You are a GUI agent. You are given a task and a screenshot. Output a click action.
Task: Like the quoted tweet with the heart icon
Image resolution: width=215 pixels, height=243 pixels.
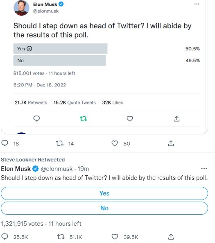coord(130,119)
